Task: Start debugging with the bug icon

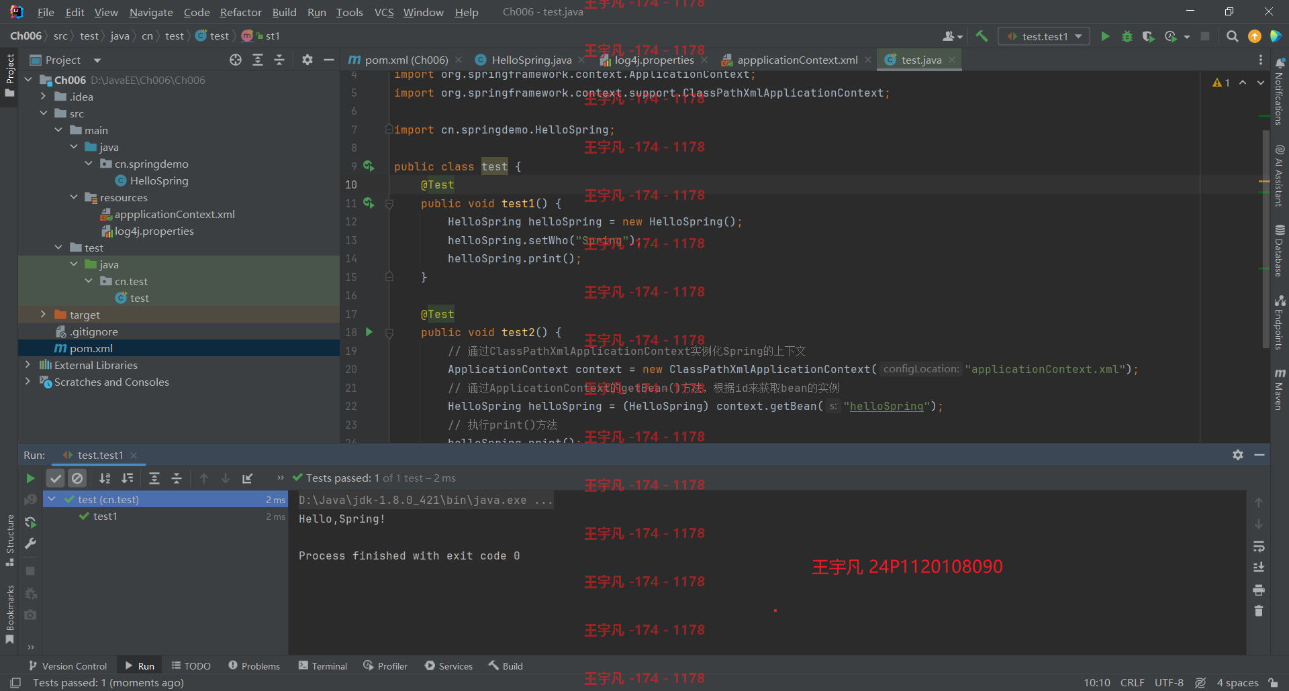Action: pos(1127,36)
